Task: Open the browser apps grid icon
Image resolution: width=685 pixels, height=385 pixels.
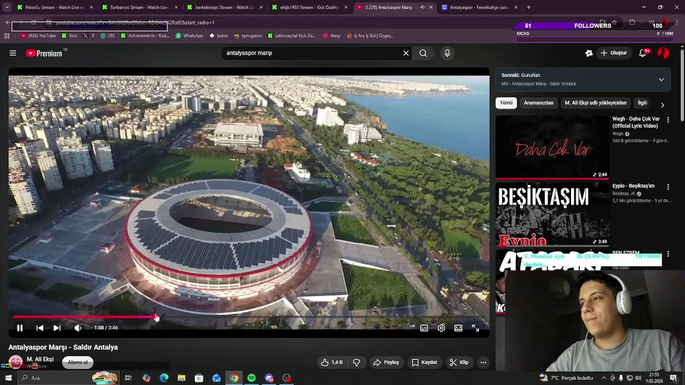Action: (7, 36)
